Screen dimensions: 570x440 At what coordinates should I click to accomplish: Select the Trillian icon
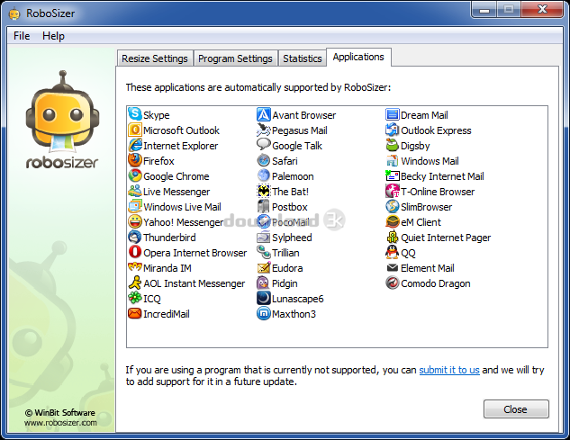tap(264, 252)
